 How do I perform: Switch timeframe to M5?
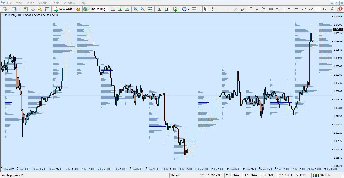296,9
